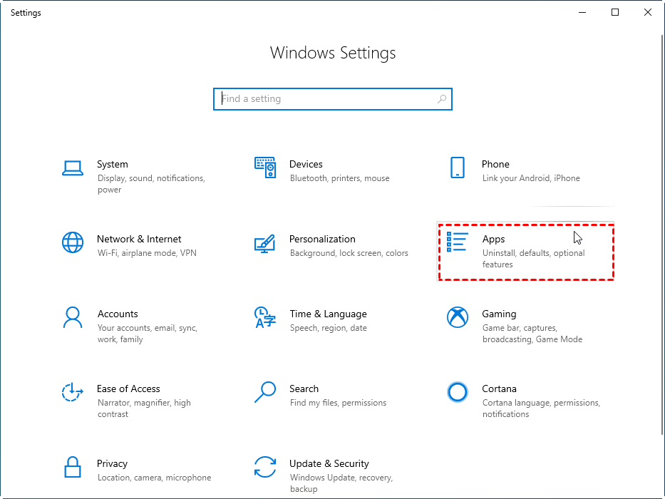Open Ease of Access dashed clock icon
665x499 pixels.
(x=73, y=393)
